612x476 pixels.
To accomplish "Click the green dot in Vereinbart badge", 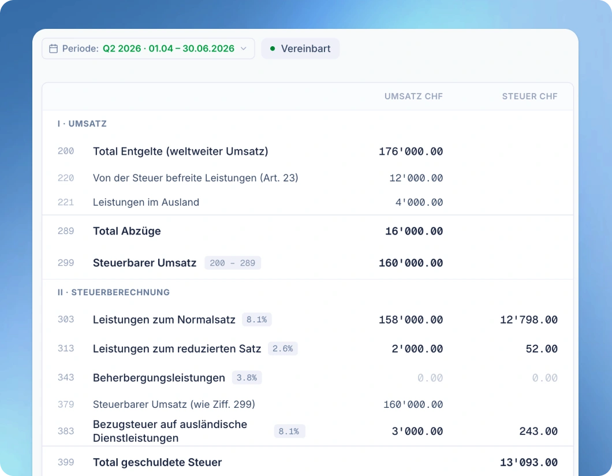I will point(273,49).
